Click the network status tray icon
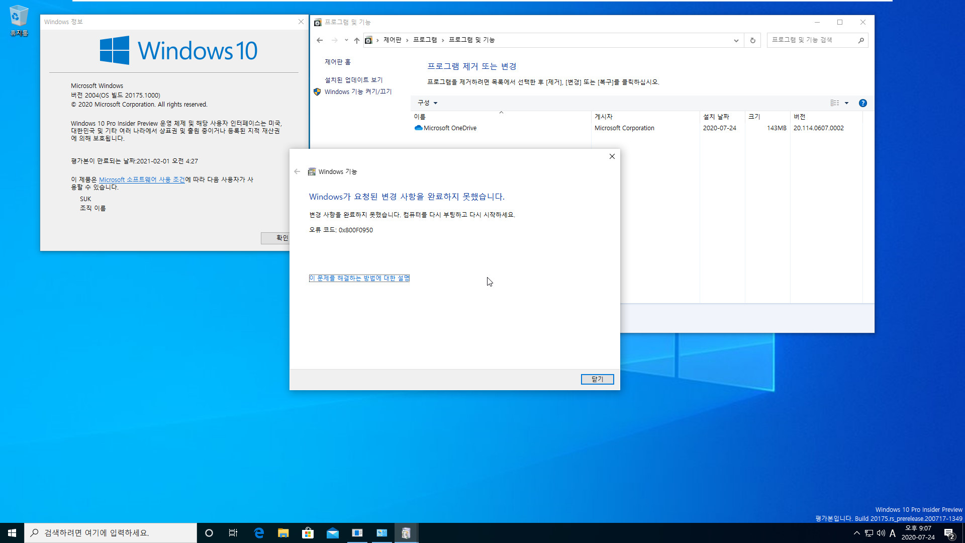 pyautogui.click(x=868, y=533)
